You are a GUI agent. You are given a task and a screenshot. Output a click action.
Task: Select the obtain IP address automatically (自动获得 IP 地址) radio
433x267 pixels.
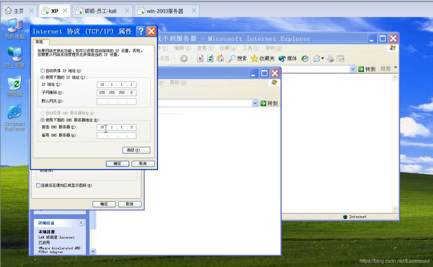click(x=42, y=70)
